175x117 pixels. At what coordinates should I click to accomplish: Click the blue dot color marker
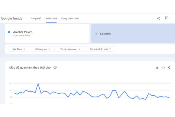[x=9, y=32]
